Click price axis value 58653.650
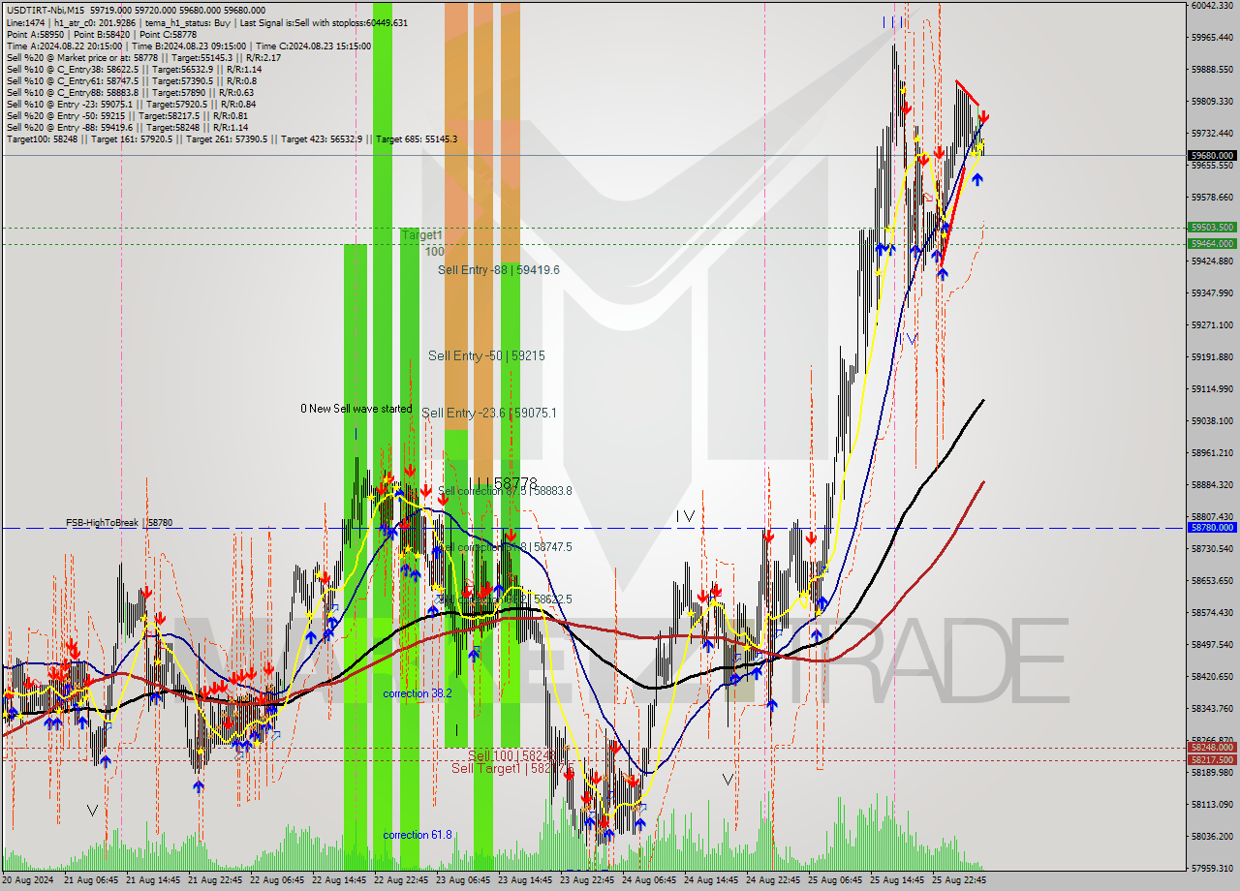The height and width of the screenshot is (891, 1240). click(x=1213, y=580)
